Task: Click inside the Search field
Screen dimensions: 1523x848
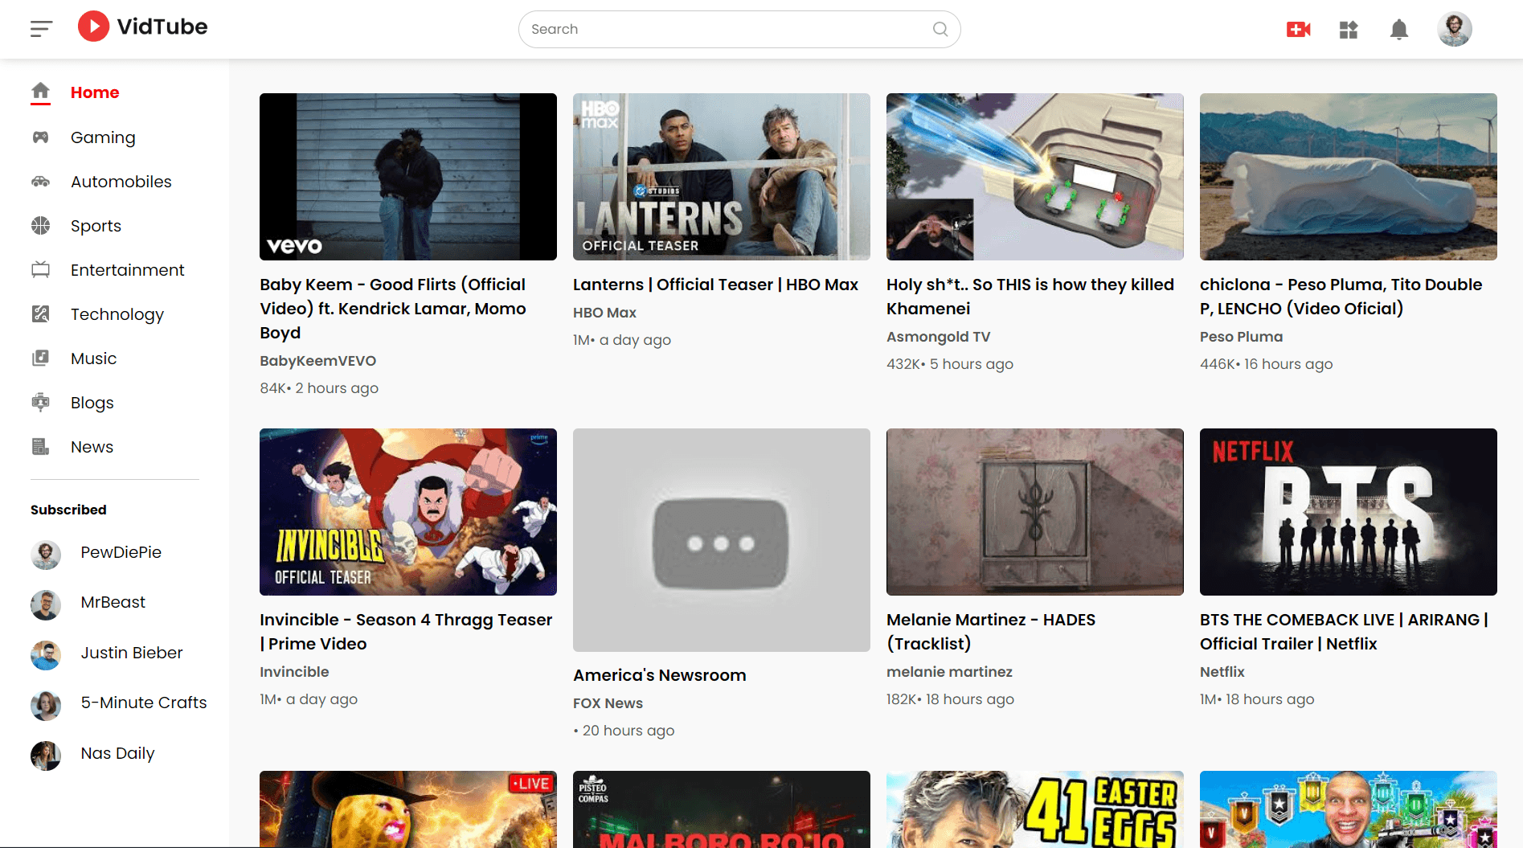Action: (723, 29)
